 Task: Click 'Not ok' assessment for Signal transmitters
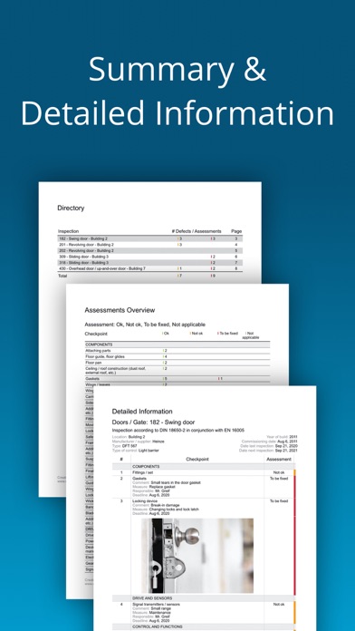pyautogui.click(x=279, y=605)
